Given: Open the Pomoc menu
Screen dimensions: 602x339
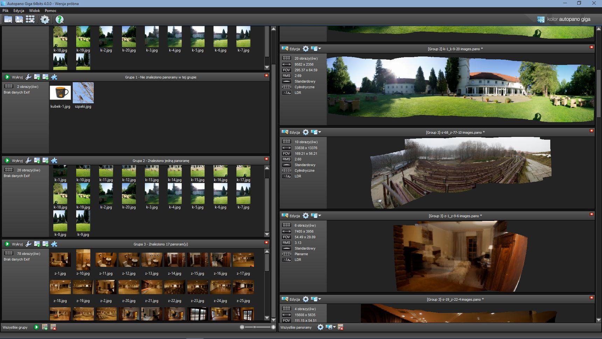Looking at the screenshot, I should click(50, 11).
